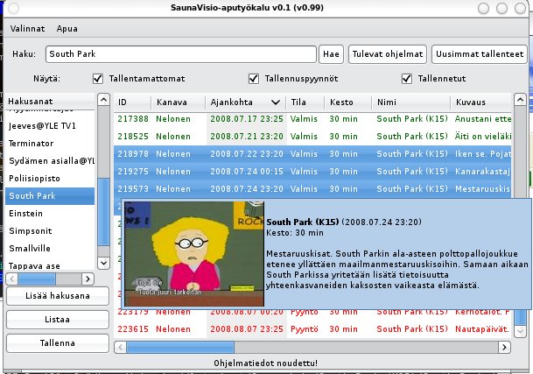The width and height of the screenshot is (533, 374).
Task: Select program row 223615
Action: click(x=312, y=329)
